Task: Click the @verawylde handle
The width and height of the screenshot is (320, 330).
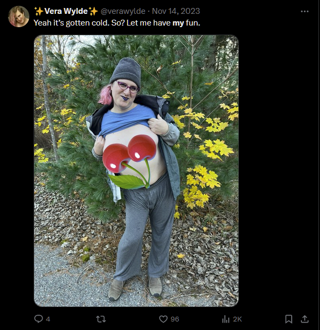Action: 123,11
